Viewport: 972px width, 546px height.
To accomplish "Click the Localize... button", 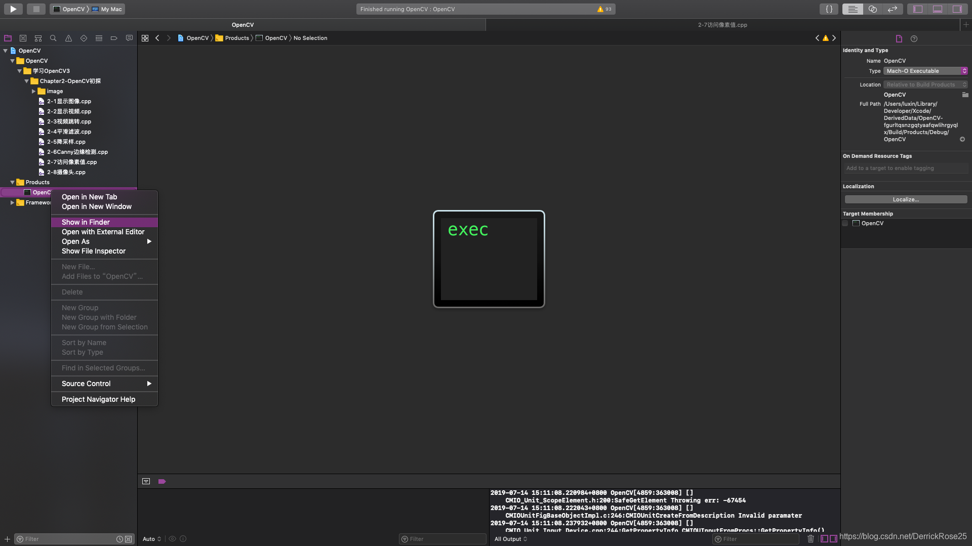I will coord(906,199).
